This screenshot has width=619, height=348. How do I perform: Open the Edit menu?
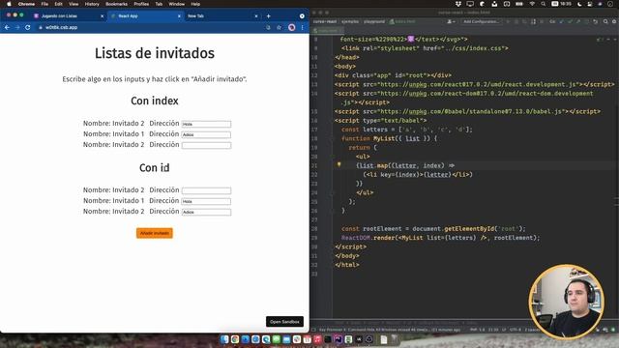click(x=58, y=4)
